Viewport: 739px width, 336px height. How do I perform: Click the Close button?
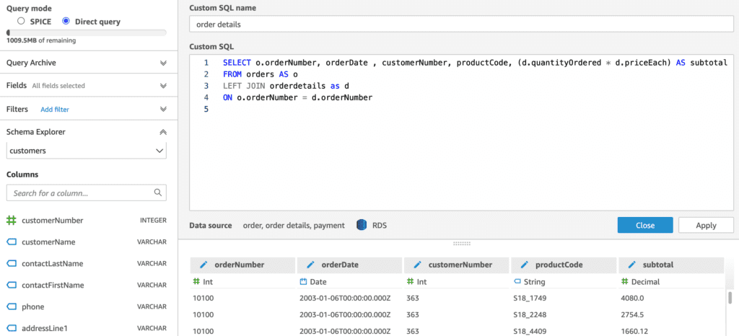click(x=645, y=226)
